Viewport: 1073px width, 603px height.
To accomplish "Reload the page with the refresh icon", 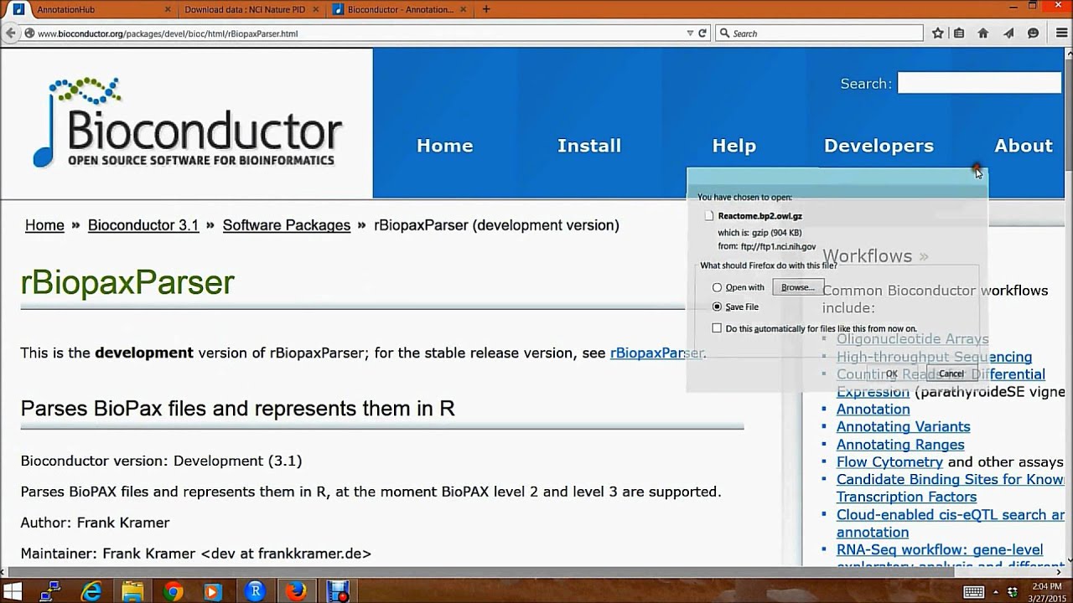I will pyautogui.click(x=702, y=33).
